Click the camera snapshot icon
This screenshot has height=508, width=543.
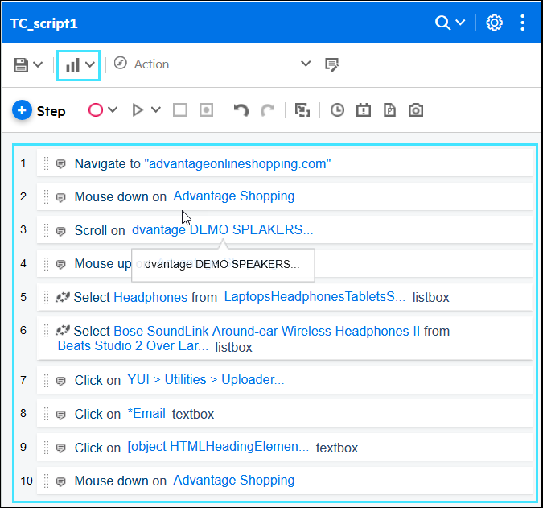pos(415,110)
